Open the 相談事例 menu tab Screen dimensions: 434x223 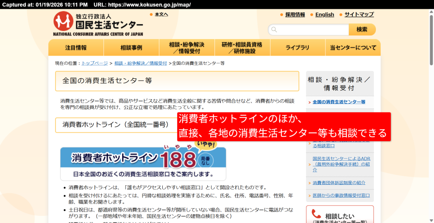click(131, 47)
